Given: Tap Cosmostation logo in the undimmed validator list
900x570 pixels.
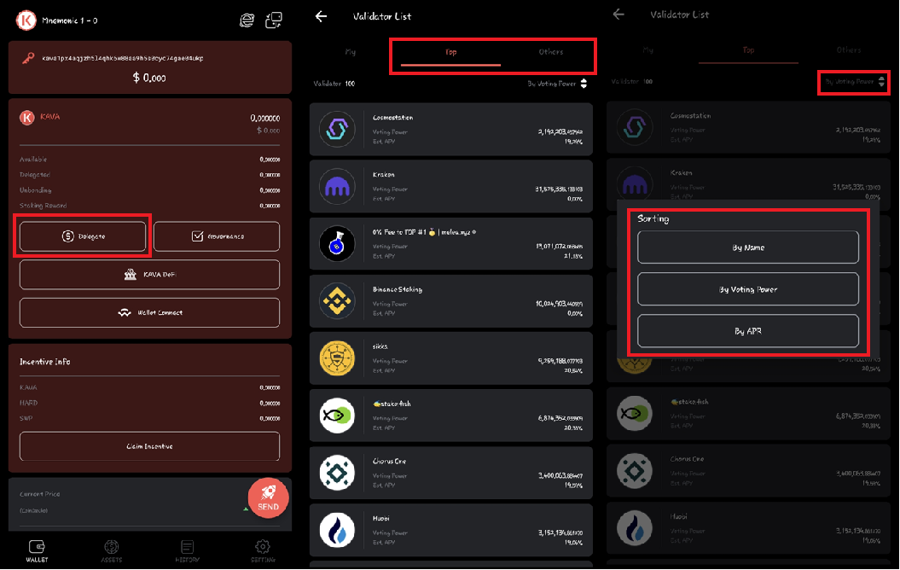Looking at the screenshot, I should 337,129.
